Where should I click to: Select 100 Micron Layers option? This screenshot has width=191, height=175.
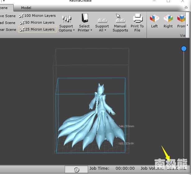pyautogui.click(x=37, y=16)
